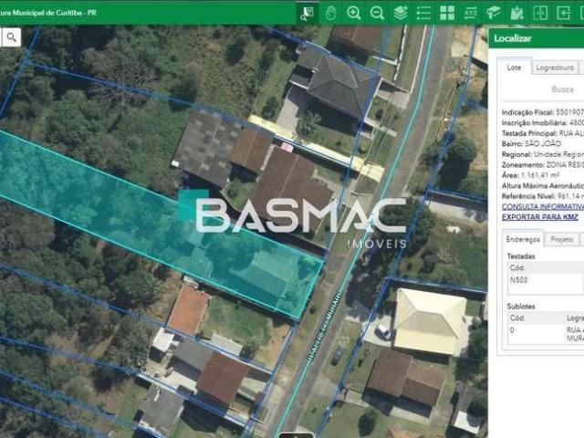The height and width of the screenshot is (438, 584).
Task: Open the Endereços tab
Action: [523, 239]
